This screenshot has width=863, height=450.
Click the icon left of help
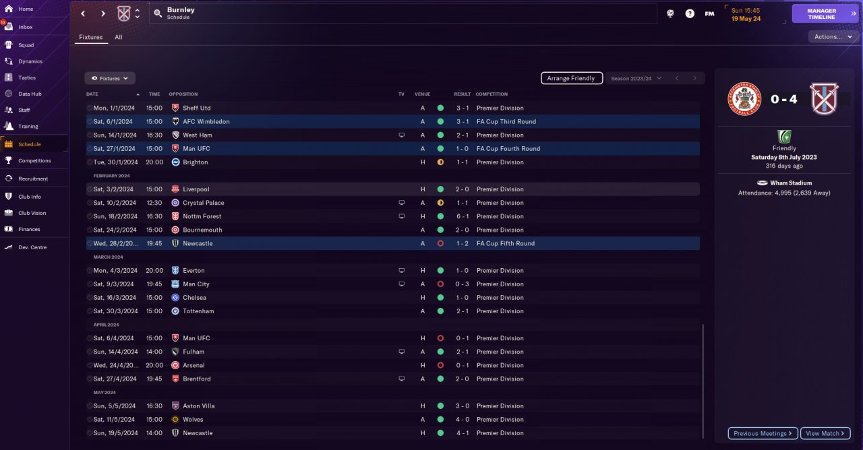(670, 13)
